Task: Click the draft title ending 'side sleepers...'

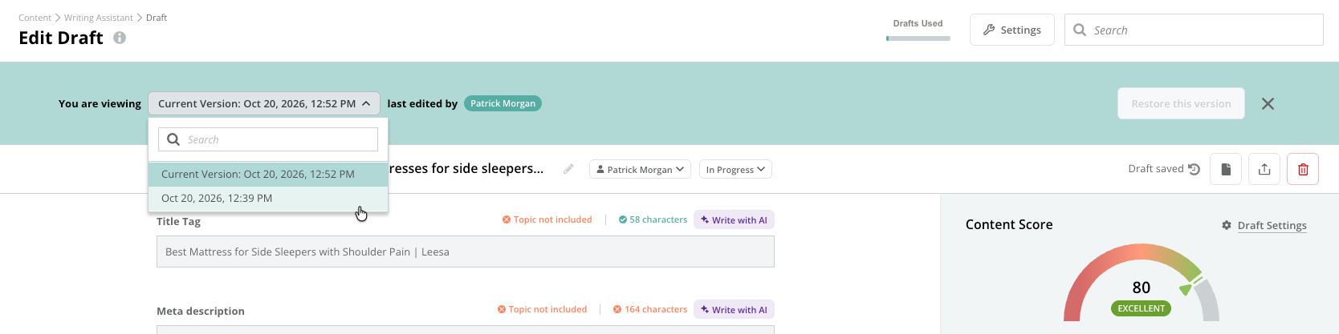Action: 466,168
